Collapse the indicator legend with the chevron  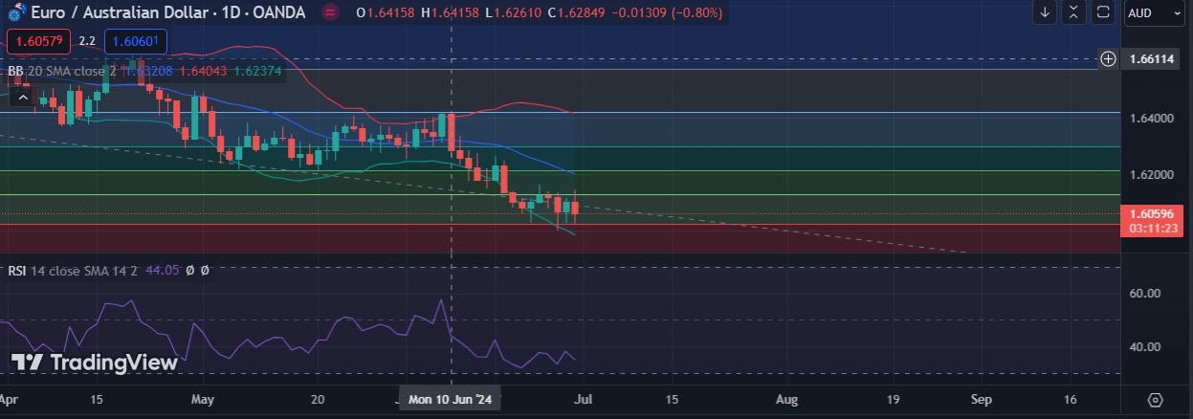pyautogui.click(x=23, y=97)
